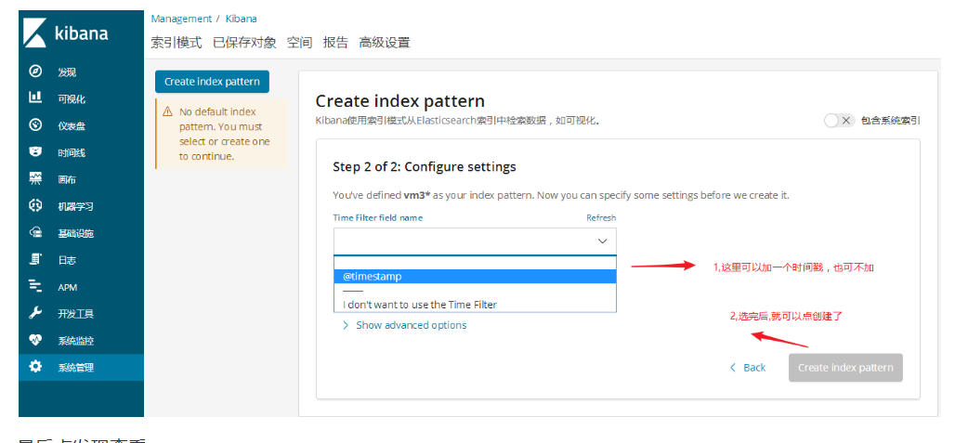
Task: Open the 基础设施 infrastructure icon
Action: 35,232
